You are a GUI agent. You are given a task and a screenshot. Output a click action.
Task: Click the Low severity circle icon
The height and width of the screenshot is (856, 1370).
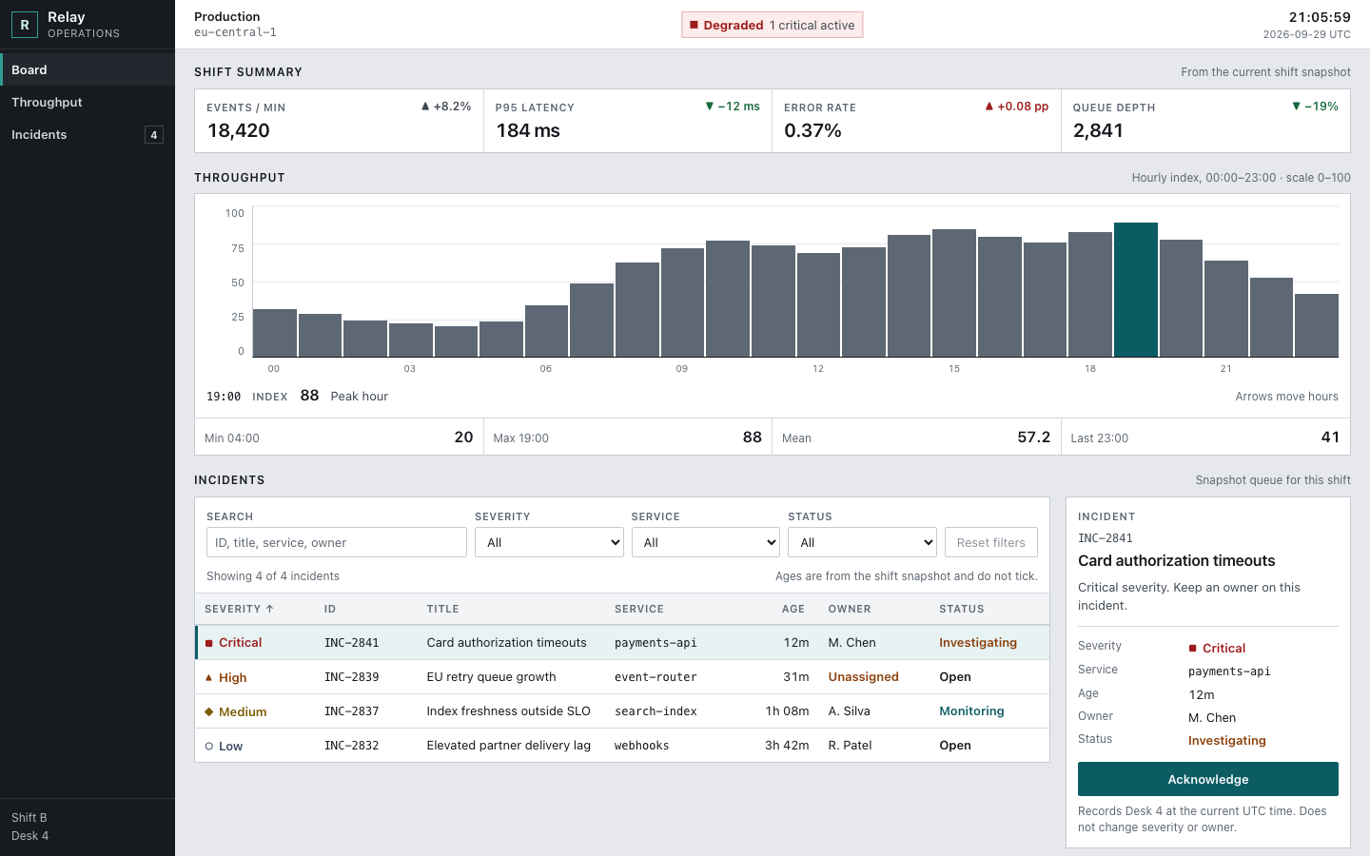[x=209, y=746]
